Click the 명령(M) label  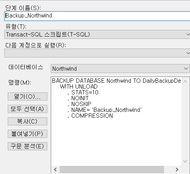click(x=20, y=82)
